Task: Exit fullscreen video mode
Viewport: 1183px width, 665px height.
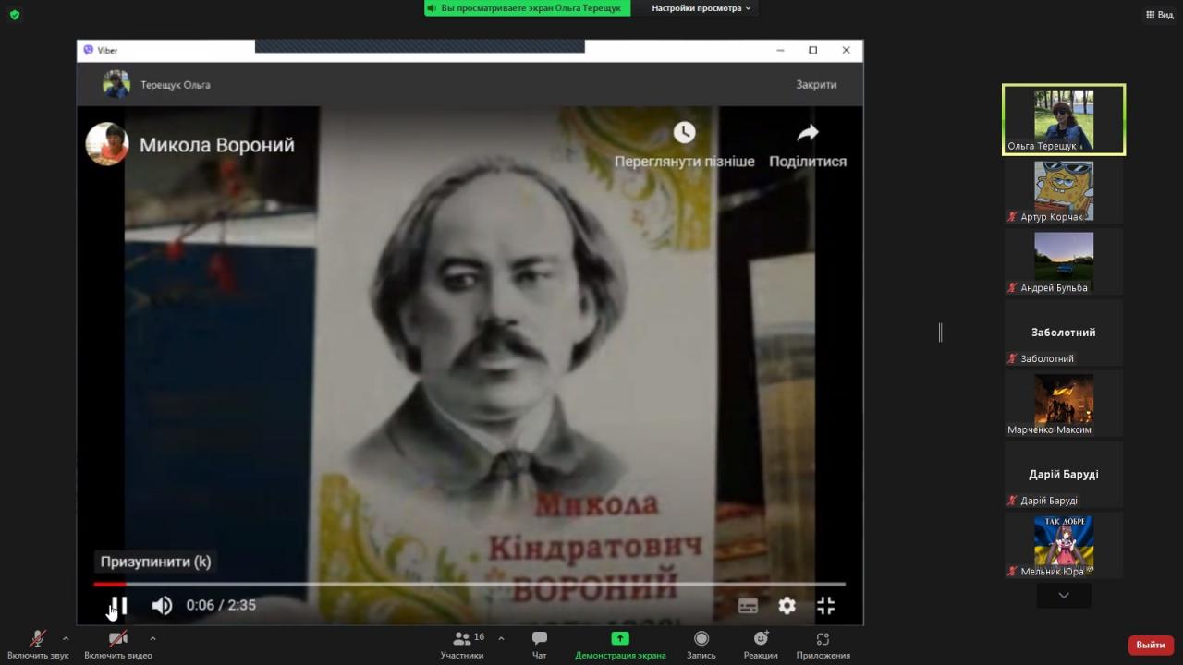Action: click(x=825, y=606)
